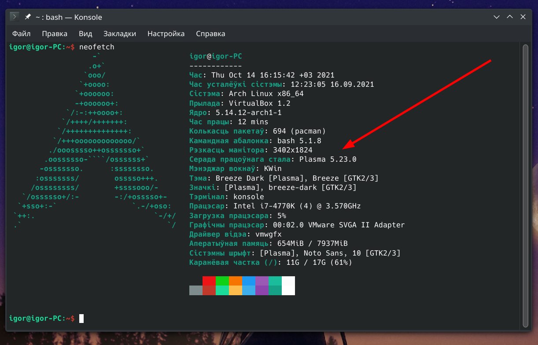
Task: Click 'vmwgfx' driver text
Action: (x=269, y=234)
